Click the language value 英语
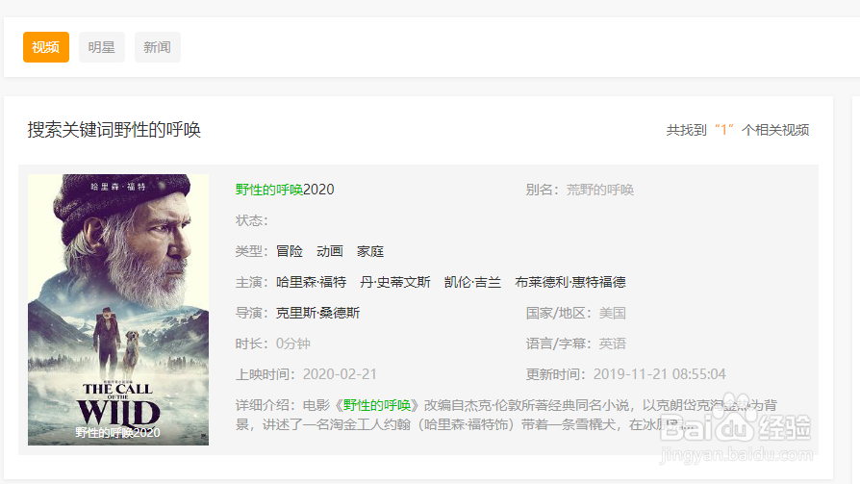This screenshot has width=860, height=484. click(612, 344)
